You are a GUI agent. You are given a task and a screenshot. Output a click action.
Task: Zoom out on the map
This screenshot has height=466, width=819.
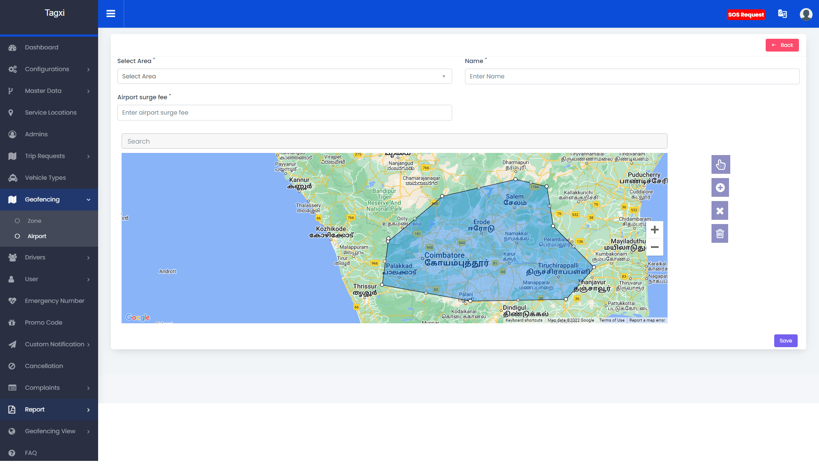click(x=655, y=247)
